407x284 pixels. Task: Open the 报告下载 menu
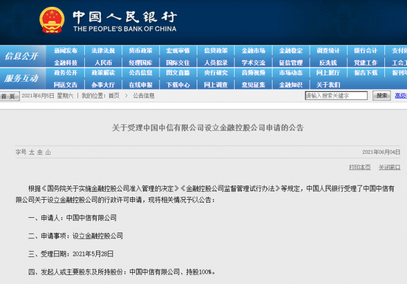pyautogui.click(x=366, y=73)
